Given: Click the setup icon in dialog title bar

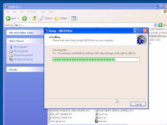Looking at the screenshot, I should coord(47,31).
